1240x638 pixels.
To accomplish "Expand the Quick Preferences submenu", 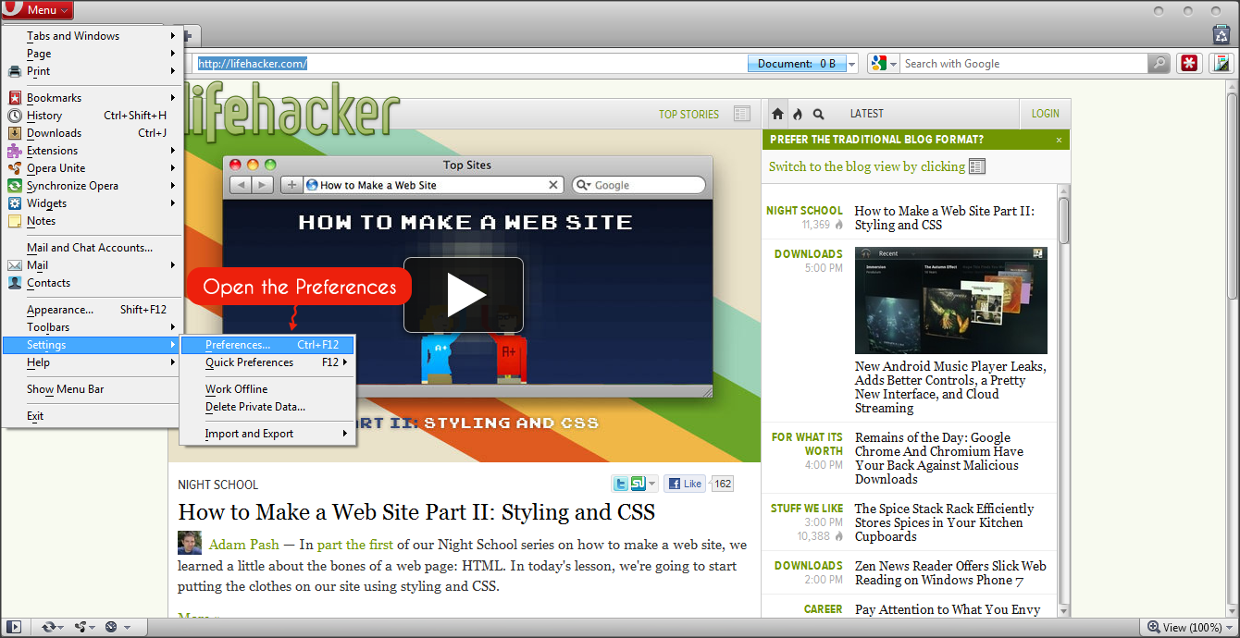I will point(267,362).
